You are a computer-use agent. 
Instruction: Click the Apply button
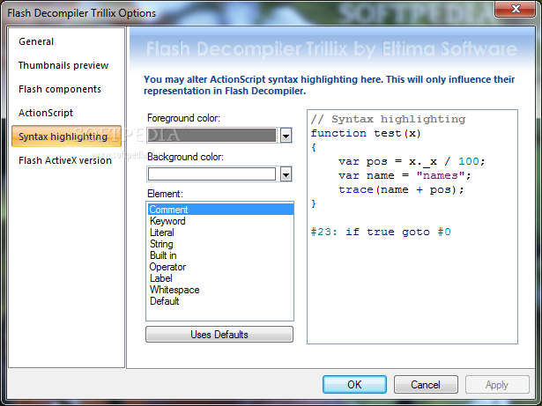coord(497,385)
